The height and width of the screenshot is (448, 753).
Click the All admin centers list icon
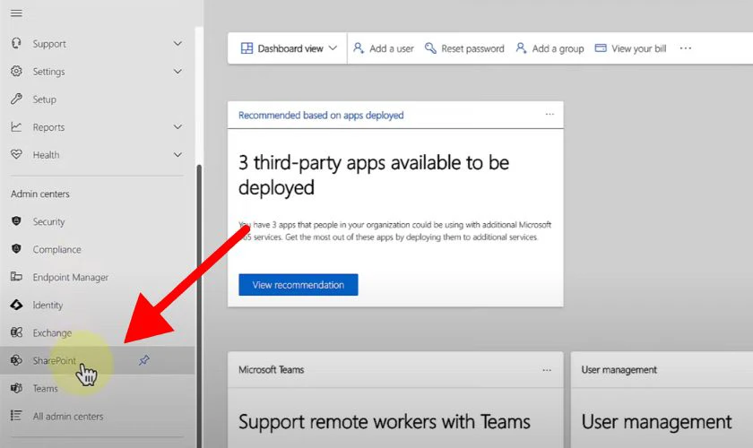coord(16,416)
